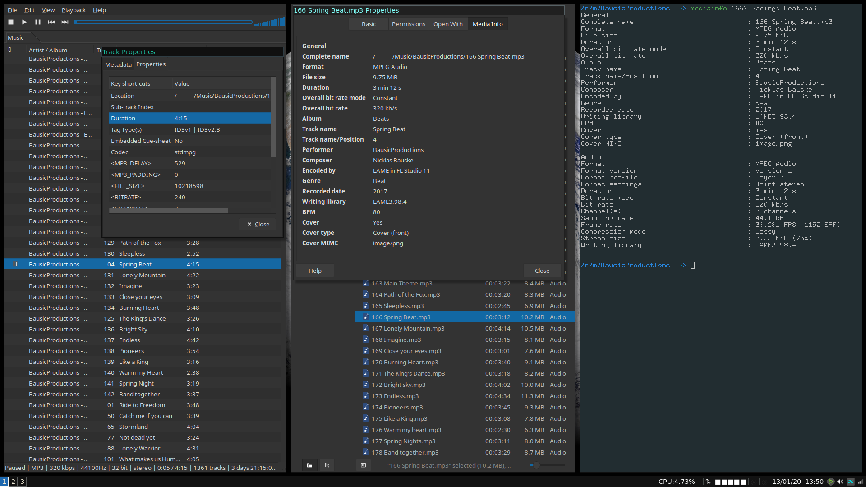Screen dimensions: 866x487
Task: Skip to the next track icon
Action: point(64,22)
